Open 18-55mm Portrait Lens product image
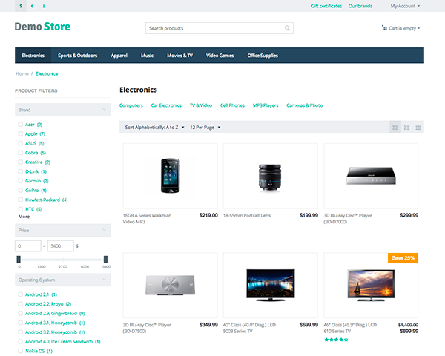Image resolution: width=445 pixels, height=356 pixels. 270,176
